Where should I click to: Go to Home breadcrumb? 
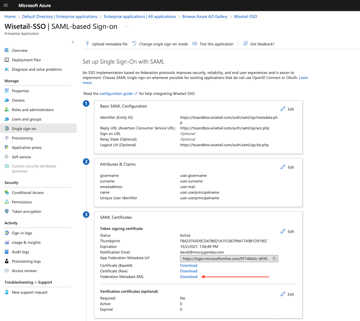click(x=10, y=16)
